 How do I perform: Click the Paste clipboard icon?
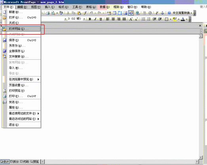click(79, 13)
